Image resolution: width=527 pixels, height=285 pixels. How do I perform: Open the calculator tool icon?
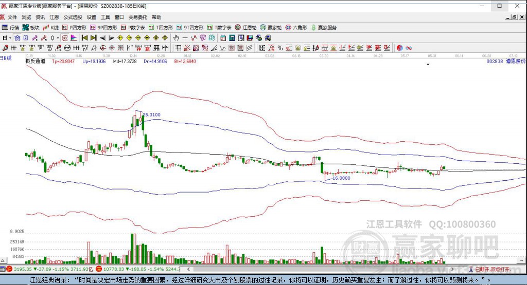click(x=232, y=38)
